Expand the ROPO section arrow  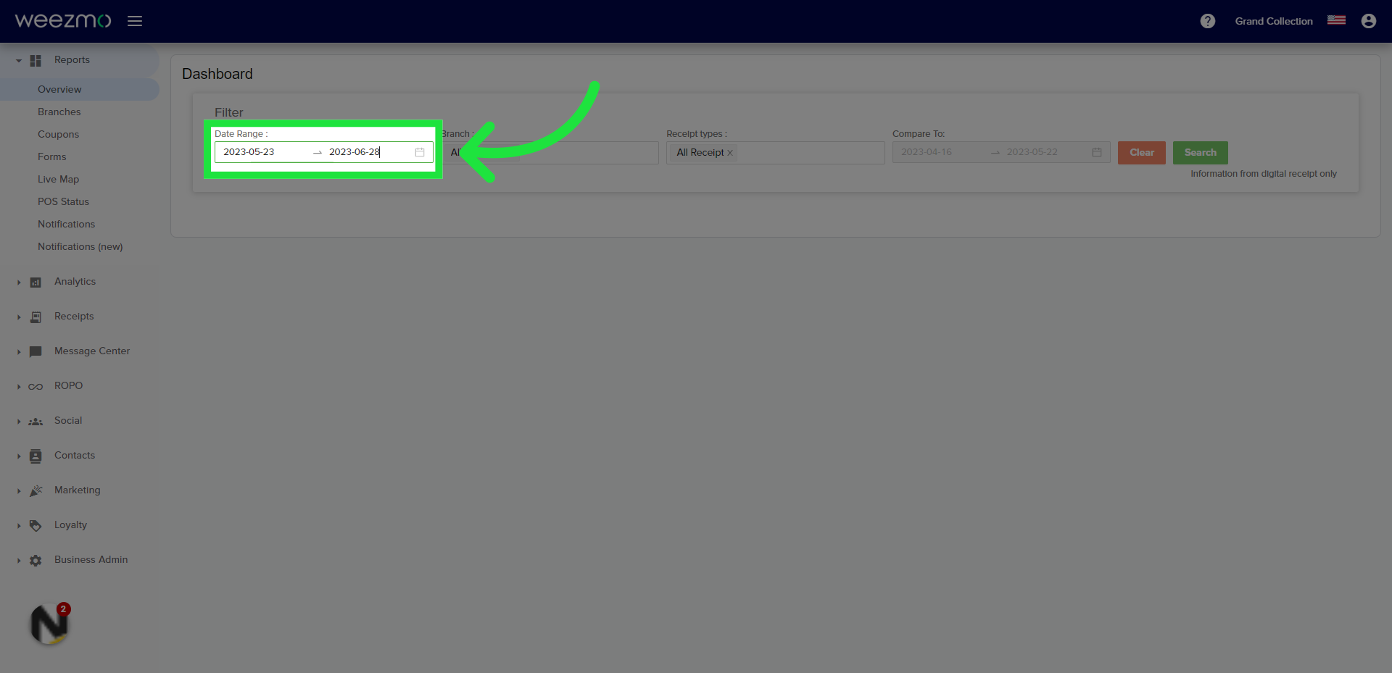[x=19, y=387]
